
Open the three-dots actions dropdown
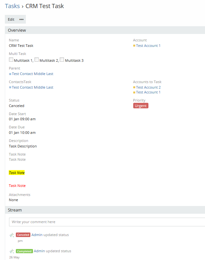pos(21,19)
